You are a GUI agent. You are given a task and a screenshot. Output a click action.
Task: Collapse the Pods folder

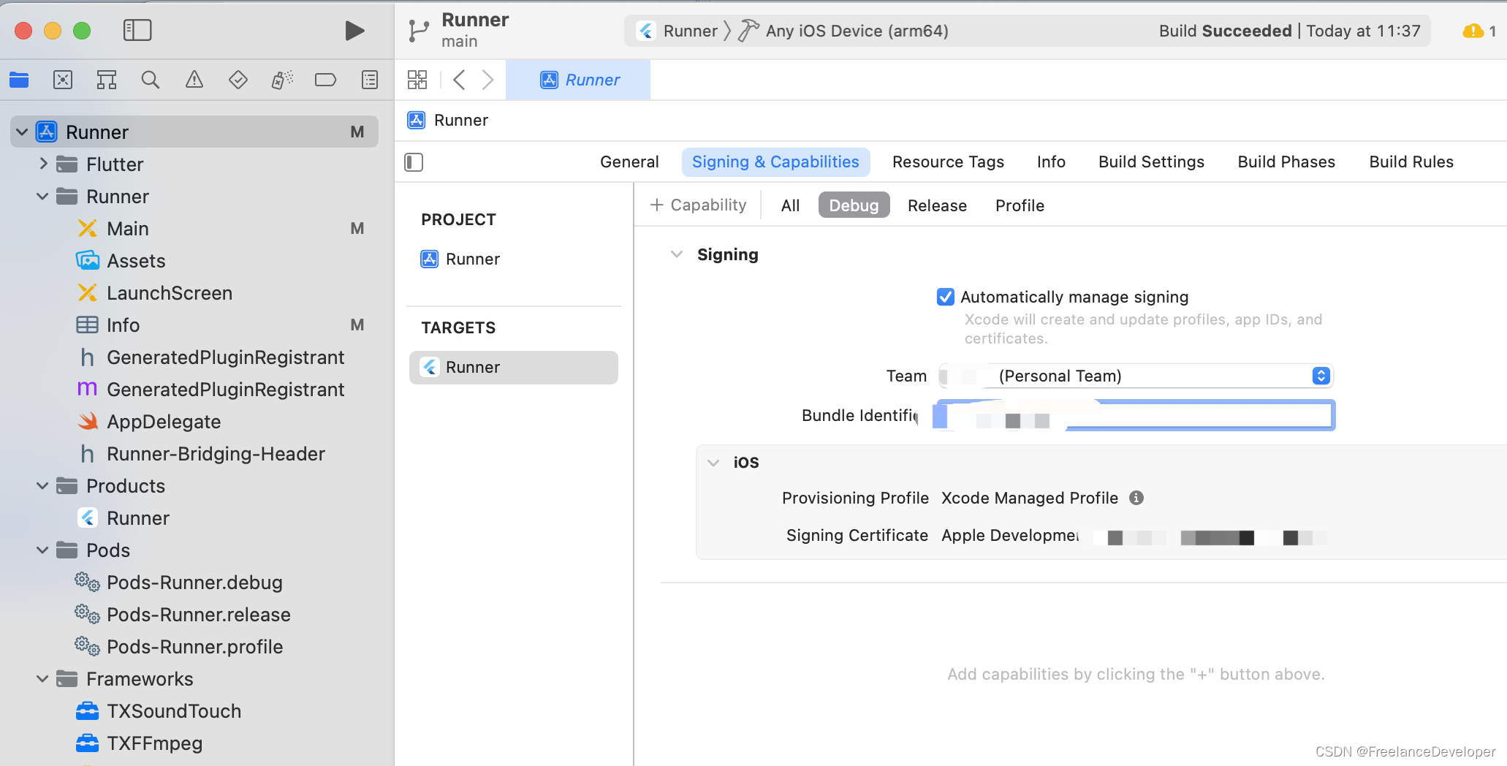[x=42, y=550]
